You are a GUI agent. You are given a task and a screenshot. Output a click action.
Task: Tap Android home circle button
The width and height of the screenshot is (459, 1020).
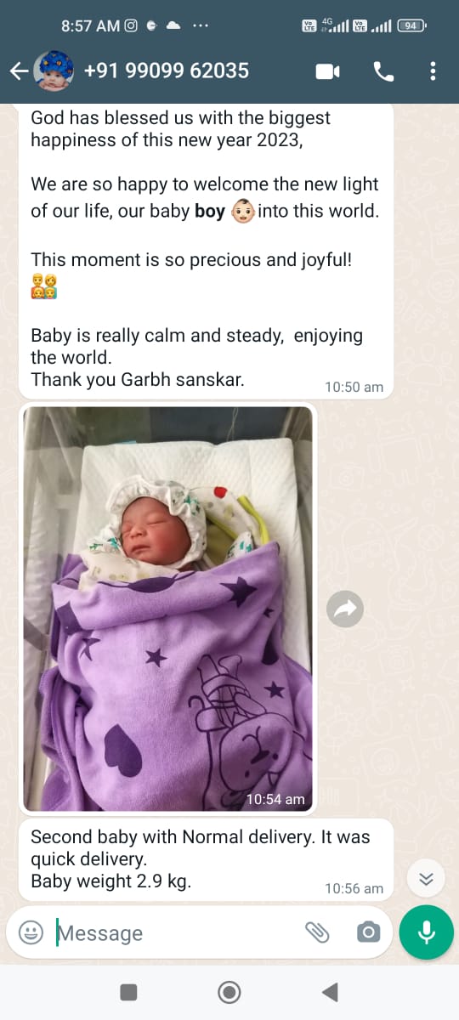click(229, 992)
